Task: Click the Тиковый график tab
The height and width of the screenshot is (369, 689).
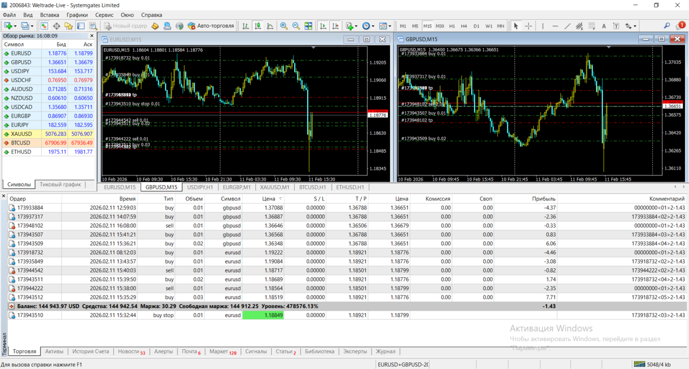Action: click(60, 184)
